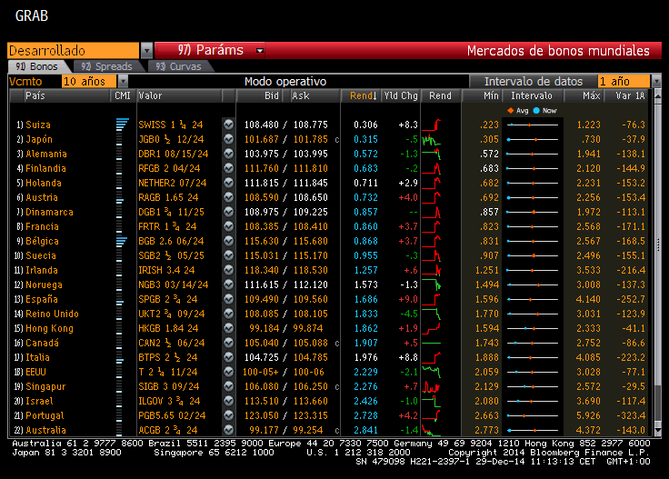Click the chart icon in Dinamarca row
The height and width of the screenshot is (479, 669).
click(x=229, y=212)
